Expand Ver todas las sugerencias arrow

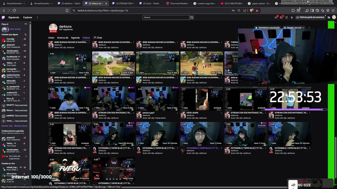click(x=26, y=156)
